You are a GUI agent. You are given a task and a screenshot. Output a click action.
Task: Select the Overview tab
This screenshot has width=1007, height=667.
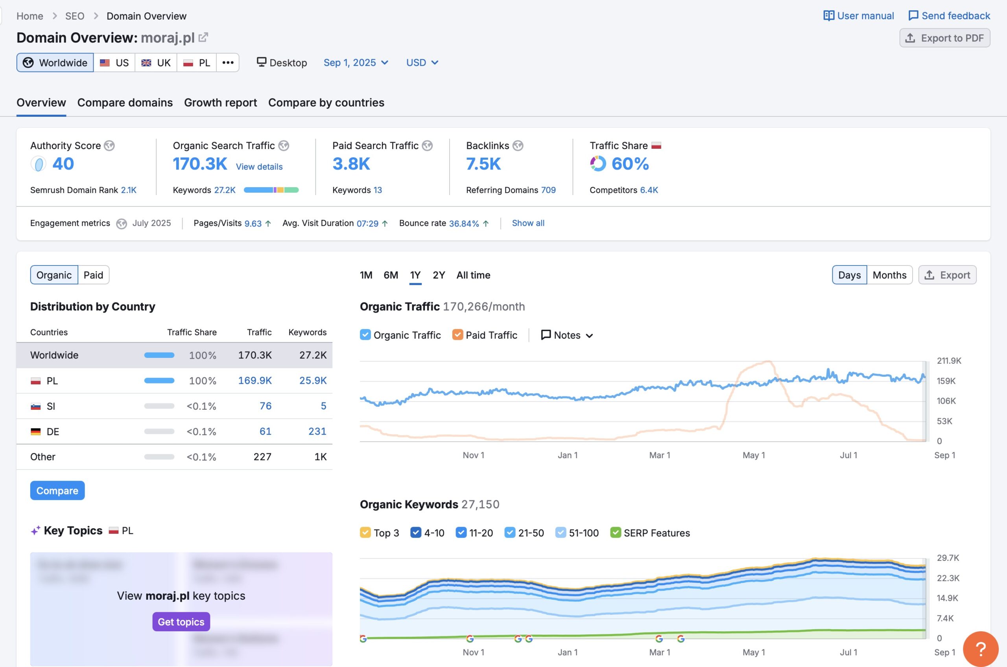click(x=41, y=103)
